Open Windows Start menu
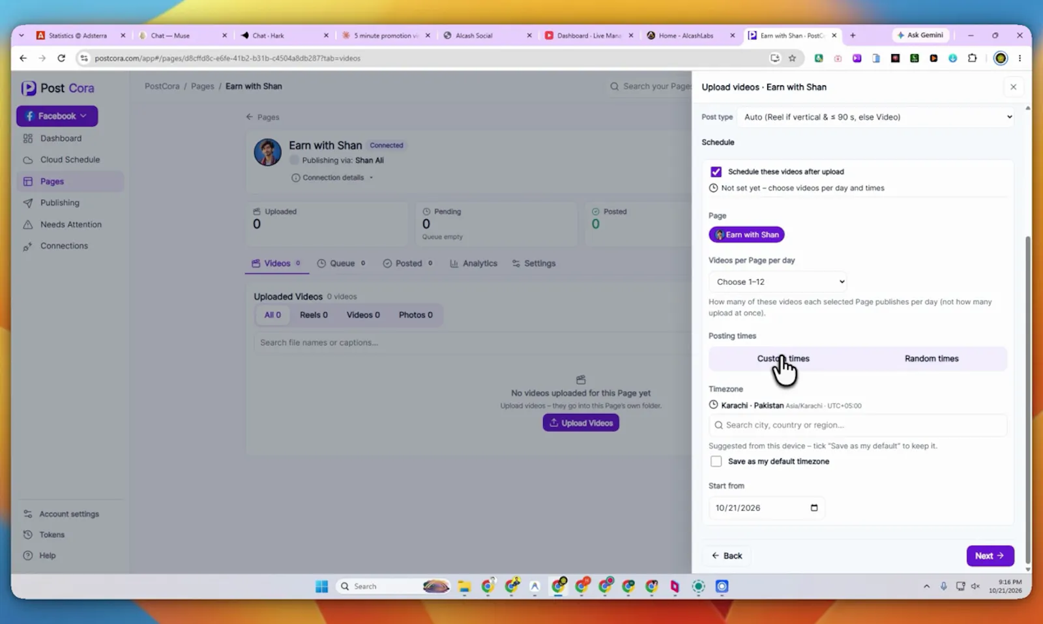 point(321,586)
